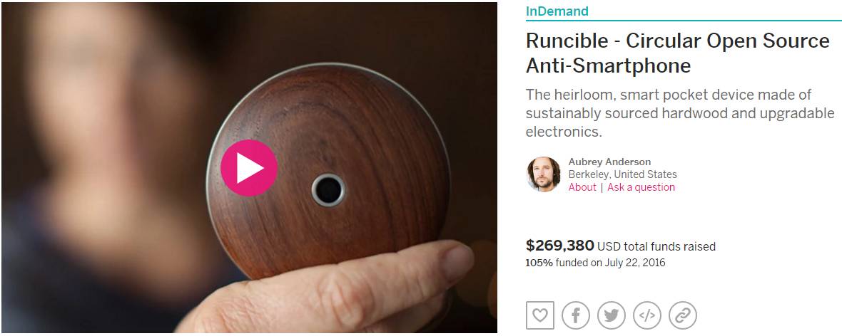
Task: Select the heirloom pocket device description text
Action: pos(680,113)
